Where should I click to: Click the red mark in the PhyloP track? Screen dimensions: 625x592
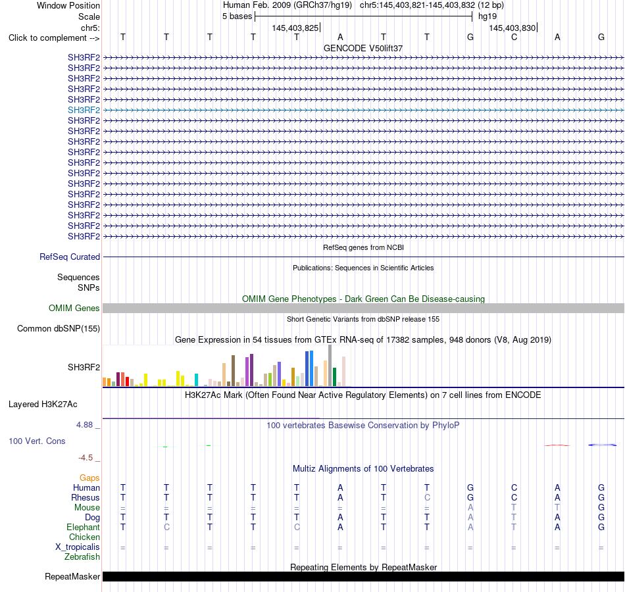(557, 445)
